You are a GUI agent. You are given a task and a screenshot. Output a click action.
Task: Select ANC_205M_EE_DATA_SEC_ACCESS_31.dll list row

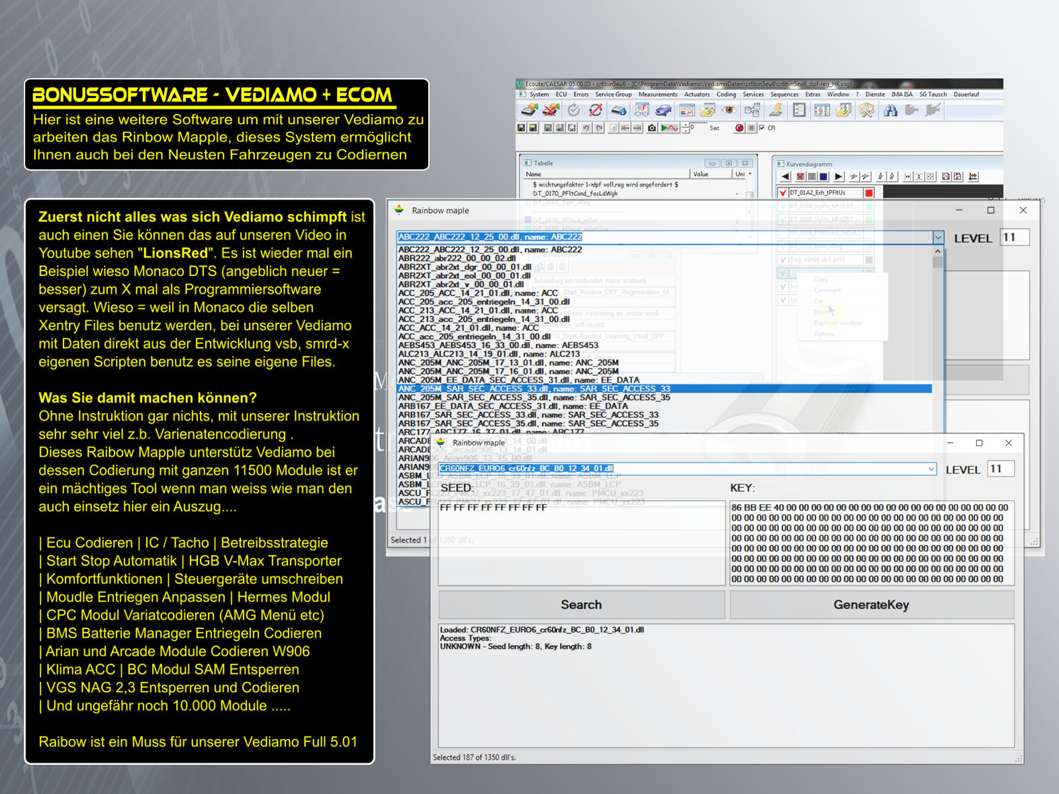(665, 380)
